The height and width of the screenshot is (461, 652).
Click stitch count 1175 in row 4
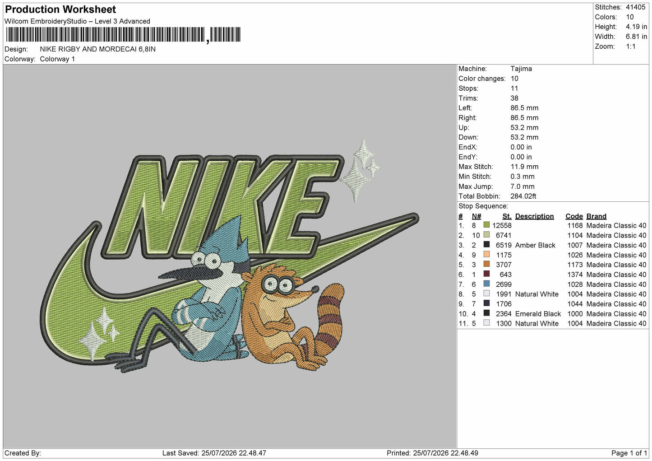pyautogui.click(x=504, y=255)
